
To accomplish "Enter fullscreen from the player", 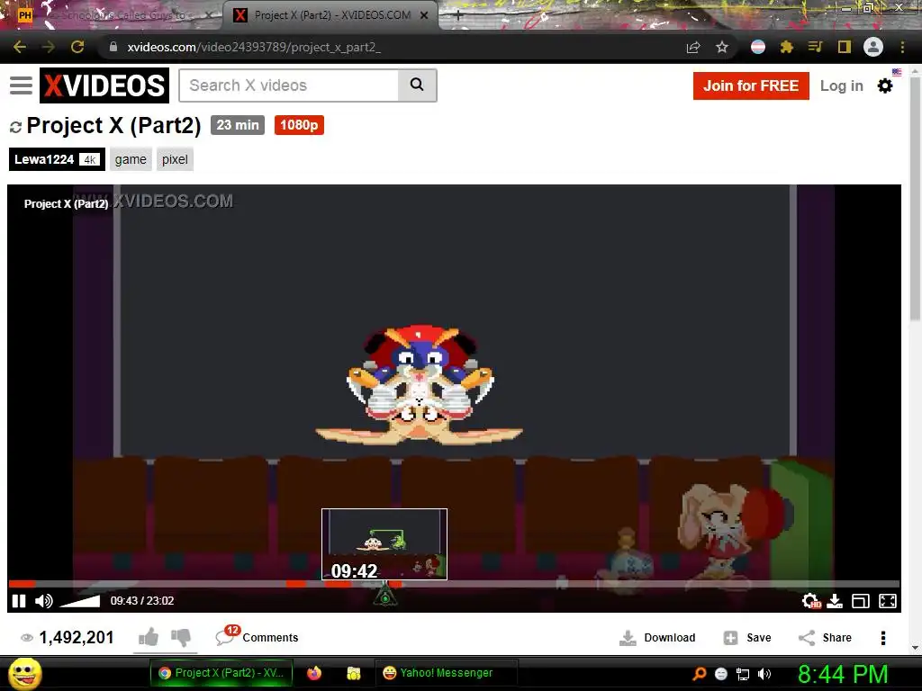I will [888, 601].
